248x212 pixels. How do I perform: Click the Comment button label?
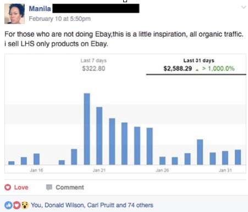point(70,187)
